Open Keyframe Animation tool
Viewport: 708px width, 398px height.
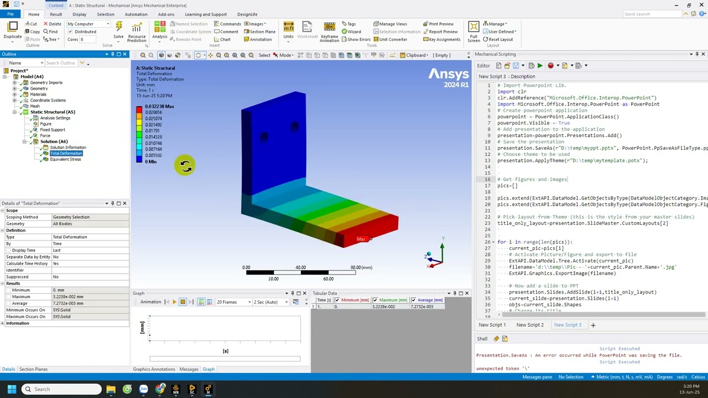pyautogui.click(x=329, y=32)
